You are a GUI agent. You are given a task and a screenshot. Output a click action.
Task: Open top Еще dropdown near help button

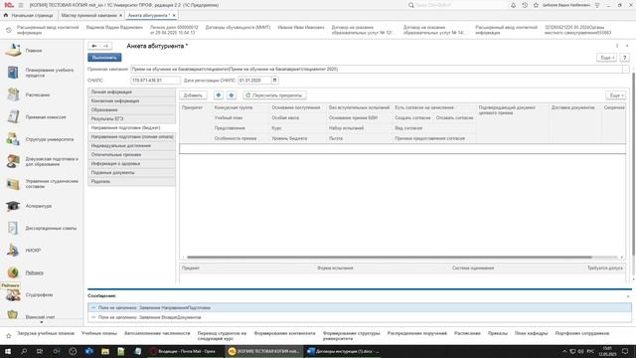point(607,58)
